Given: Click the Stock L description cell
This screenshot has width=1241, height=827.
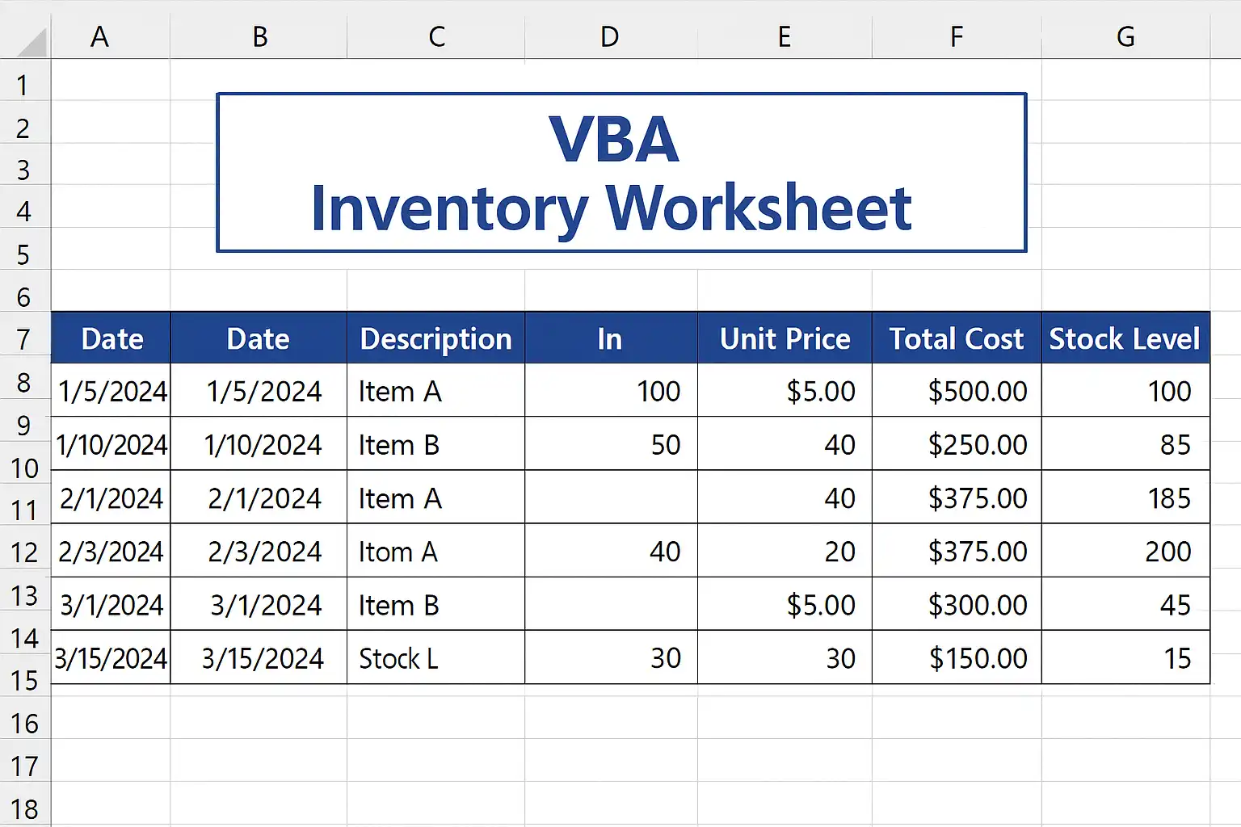Looking at the screenshot, I should pos(435,658).
